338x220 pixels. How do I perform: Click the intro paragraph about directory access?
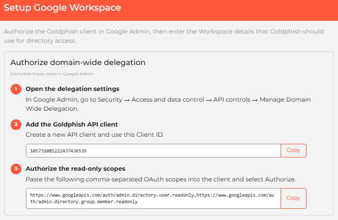click(x=164, y=36)
